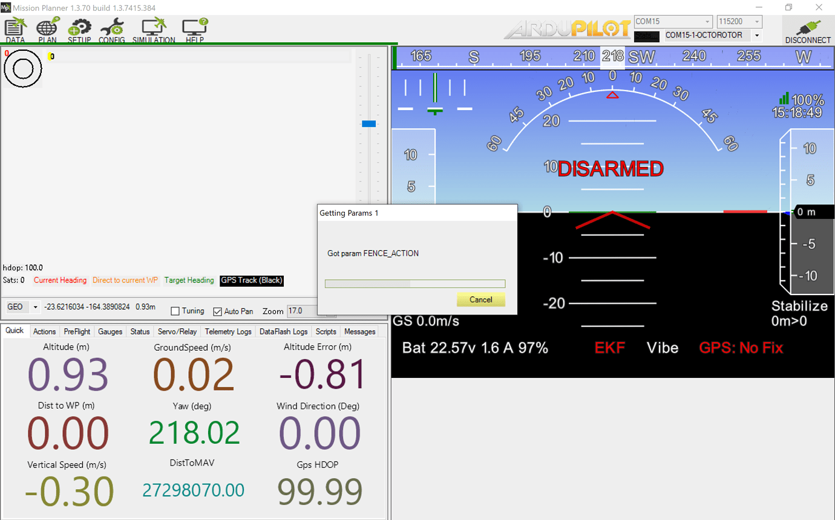This screenshot has height=520, width=835.
Task: Click the signal strength 100% indicator
Action: coord(801,99)
